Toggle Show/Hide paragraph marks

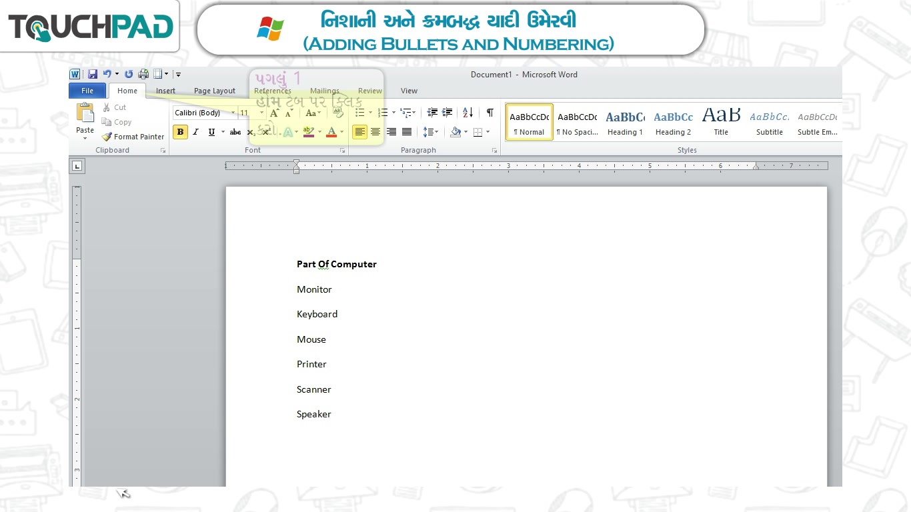coord(490,113)
